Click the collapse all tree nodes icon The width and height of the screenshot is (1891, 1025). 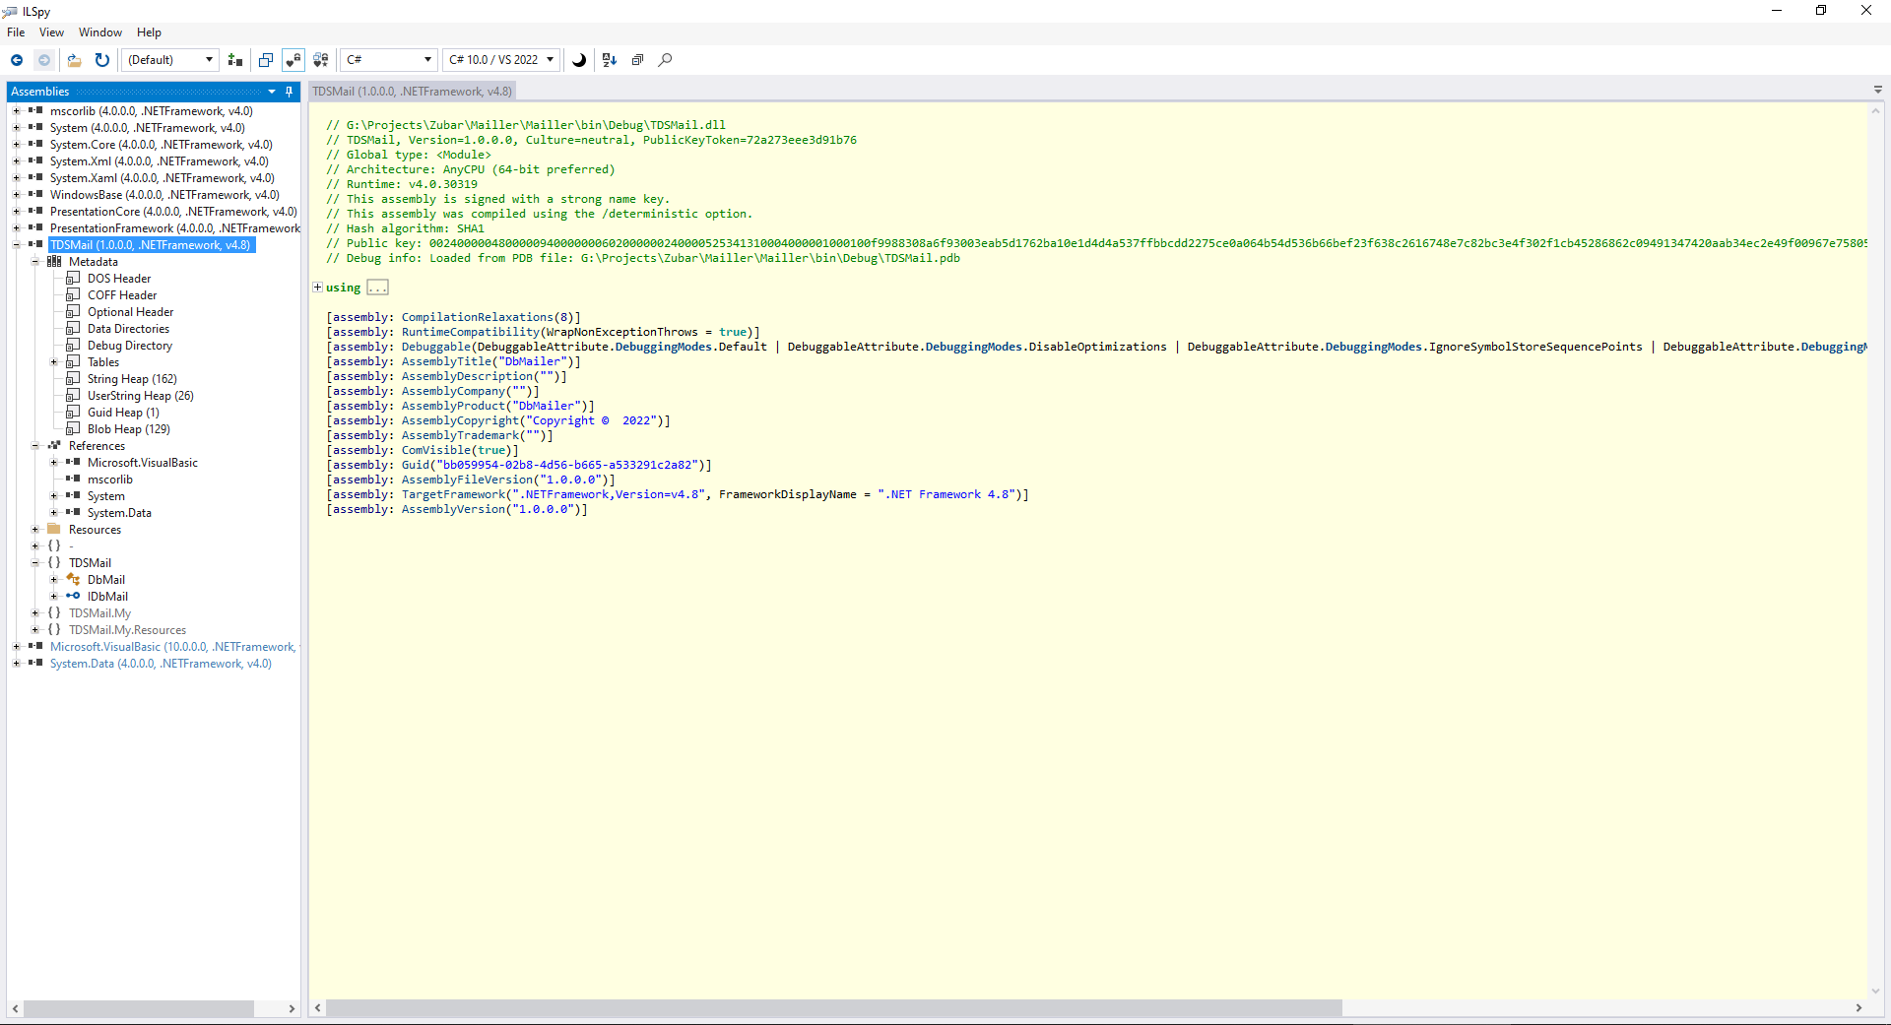pyautogui.click(x=637, y=60)
